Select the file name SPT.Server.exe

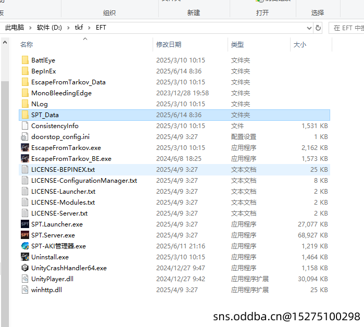coord(53,235)
